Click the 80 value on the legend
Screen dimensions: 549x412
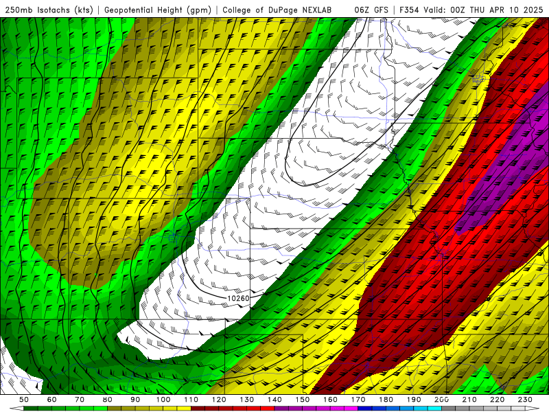coord(108,400)
